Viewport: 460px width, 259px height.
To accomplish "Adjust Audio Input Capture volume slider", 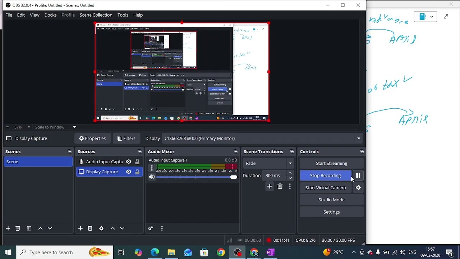I will point(197,177).
